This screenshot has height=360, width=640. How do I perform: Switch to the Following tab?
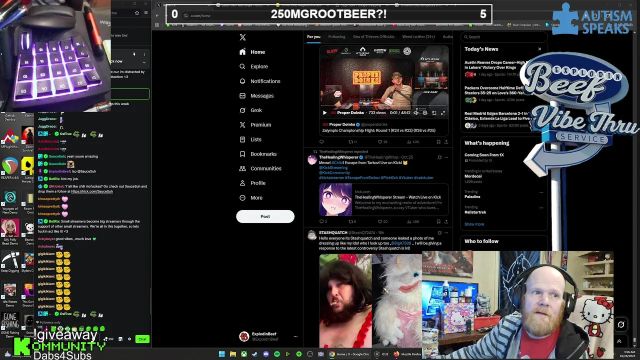tap(336, 36)
